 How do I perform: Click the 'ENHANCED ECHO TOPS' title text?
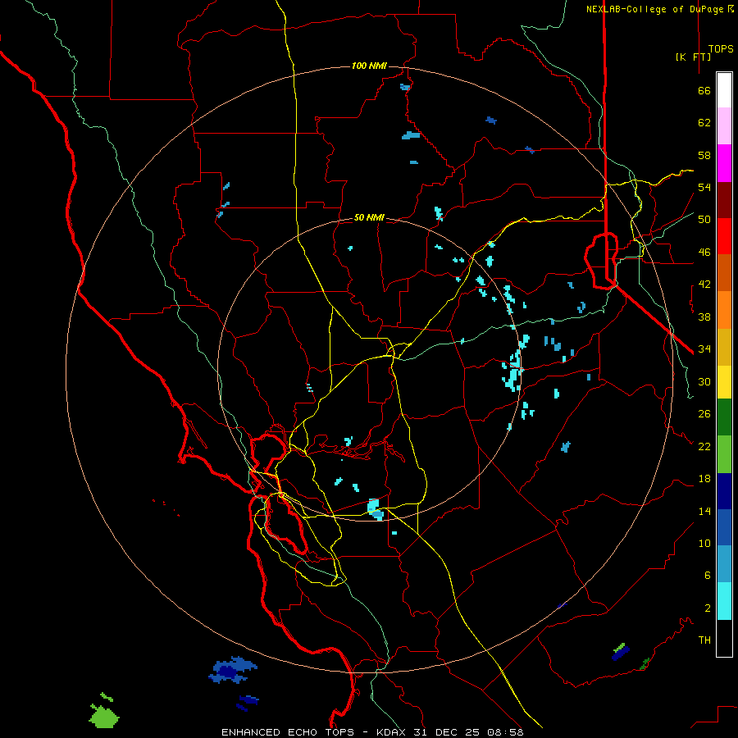[288, 732]
